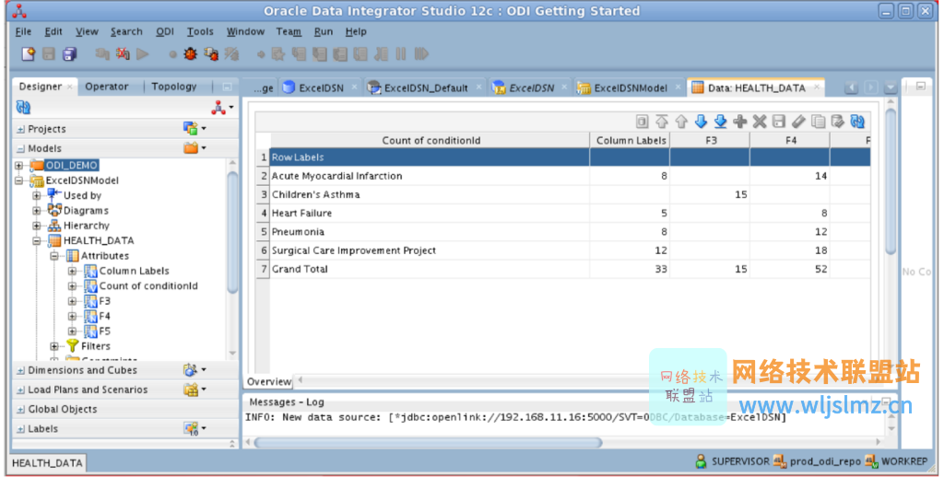This screenshot has width=944, height=477.
Task: Click the plug-with-bug attach debugger icon
Action: click(x=211, y=53)
